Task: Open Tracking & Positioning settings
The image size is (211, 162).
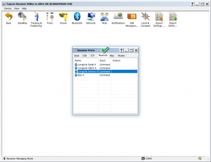Action: click(36, 16)
